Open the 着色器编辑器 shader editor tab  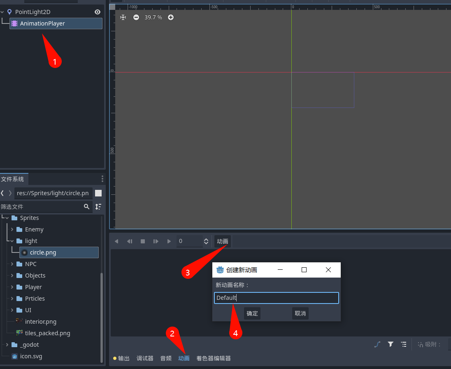click(213, 358)
